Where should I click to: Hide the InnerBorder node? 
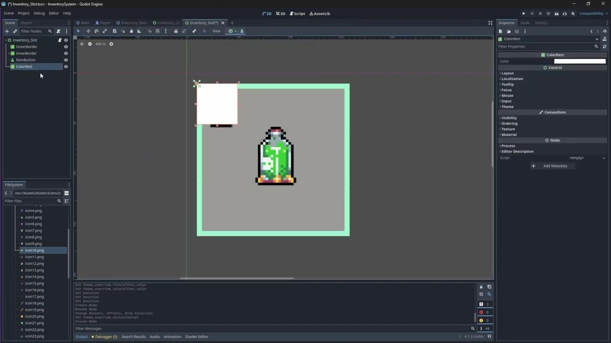tap(66, 53)
